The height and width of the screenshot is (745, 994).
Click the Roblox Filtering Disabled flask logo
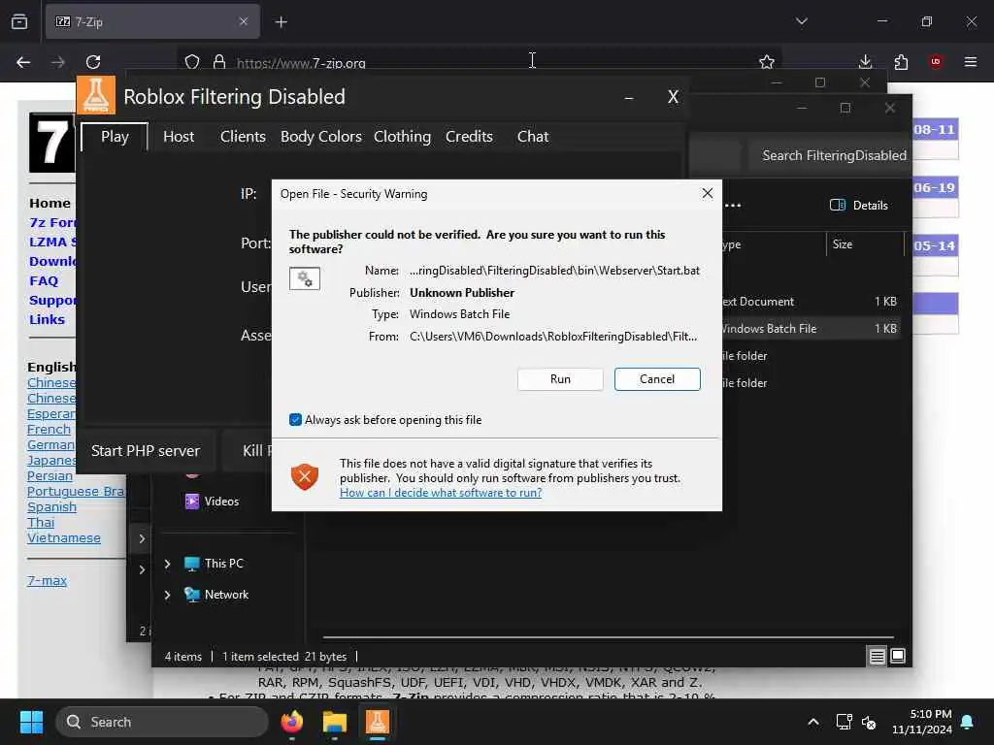click(x=96, y=95)
